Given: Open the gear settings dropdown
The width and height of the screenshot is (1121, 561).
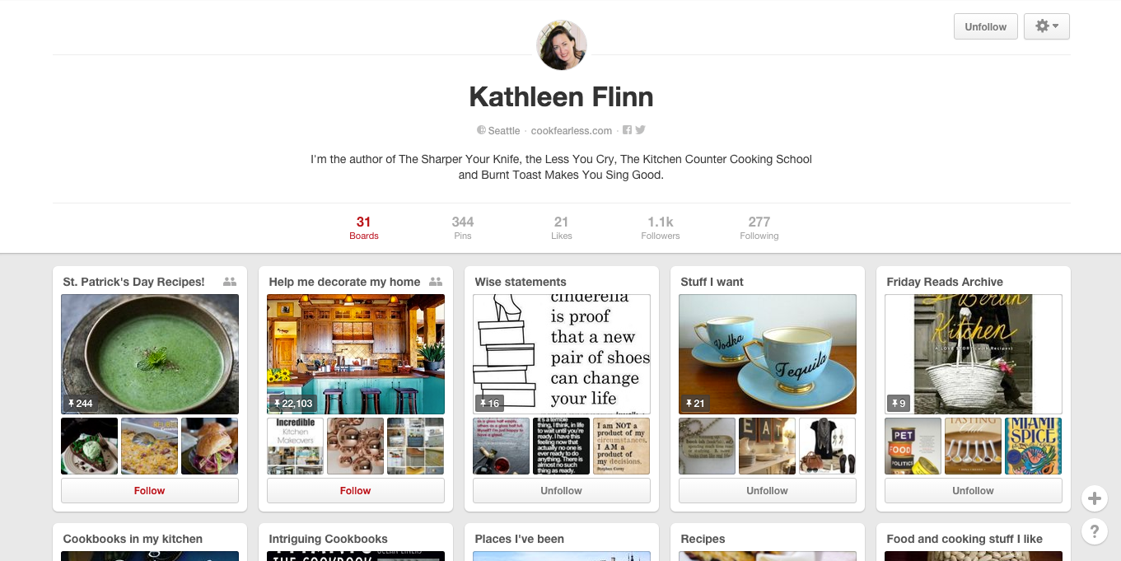Looking at the screenshot, I should point(1047,26).
